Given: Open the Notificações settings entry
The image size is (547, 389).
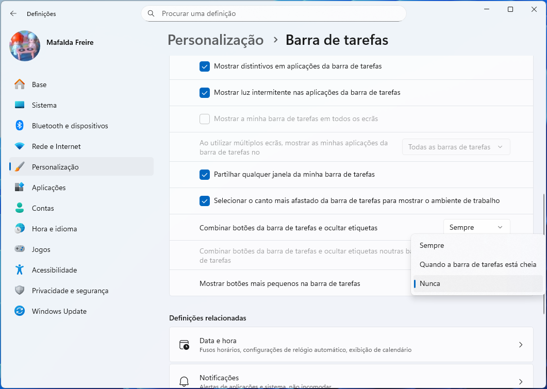Looking at the screenshot, I should (x=351, y=380).
